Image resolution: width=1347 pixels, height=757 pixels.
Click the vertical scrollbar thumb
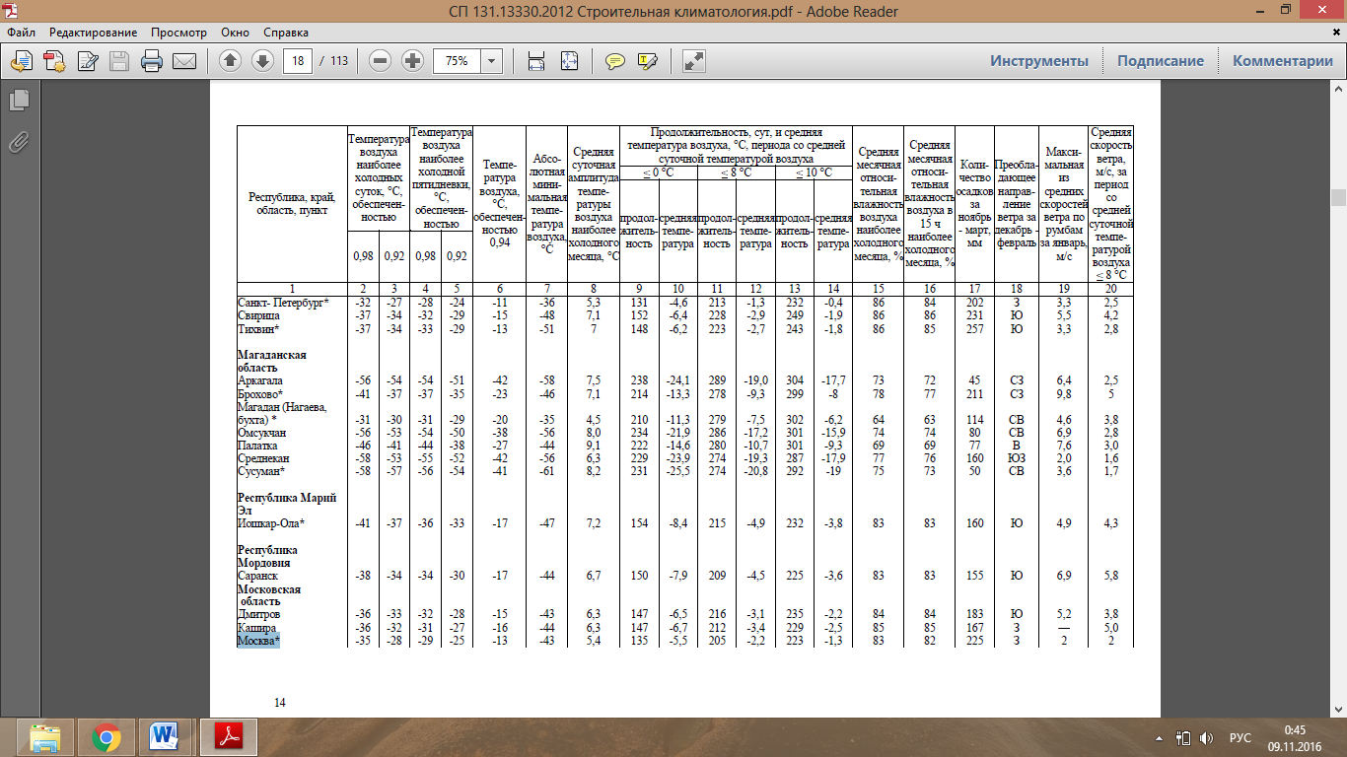click(x=1338, y=197)
